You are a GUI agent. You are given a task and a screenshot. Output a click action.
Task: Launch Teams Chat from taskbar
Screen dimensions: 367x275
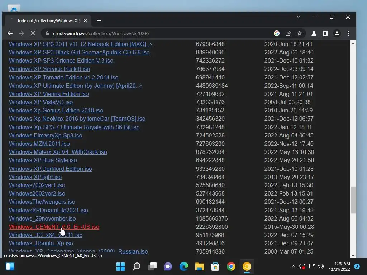click(168, 266)
